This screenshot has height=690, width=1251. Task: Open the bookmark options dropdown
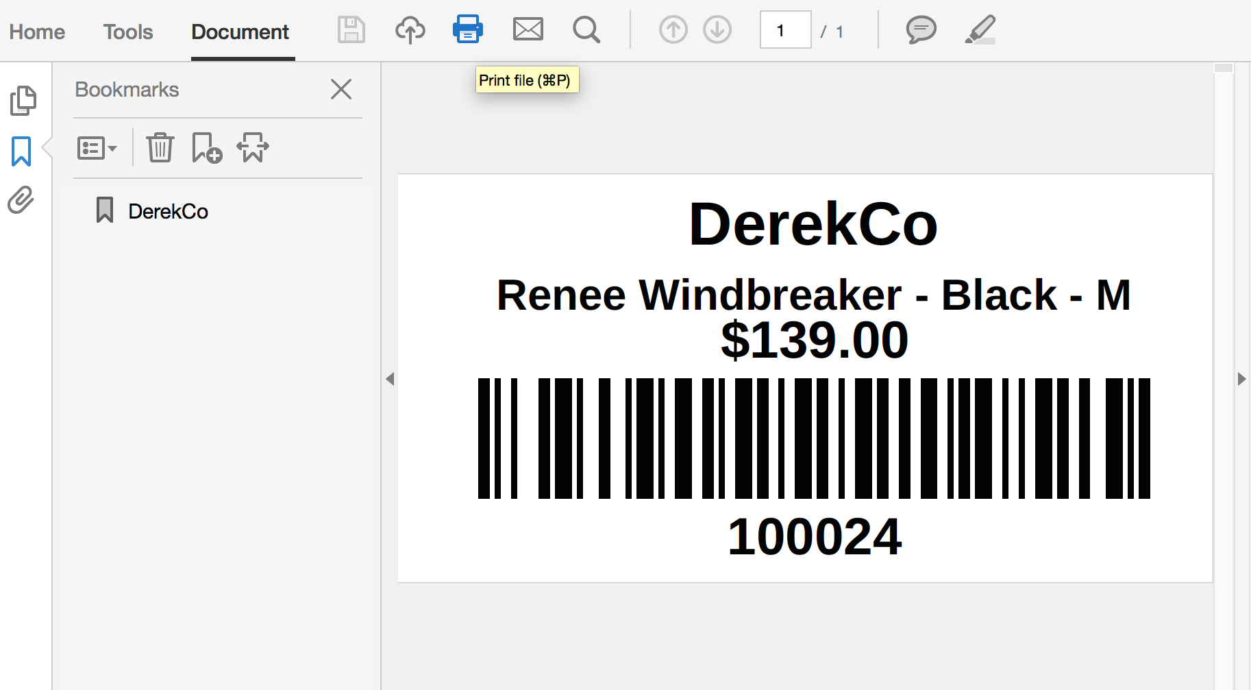click(97, 147)
